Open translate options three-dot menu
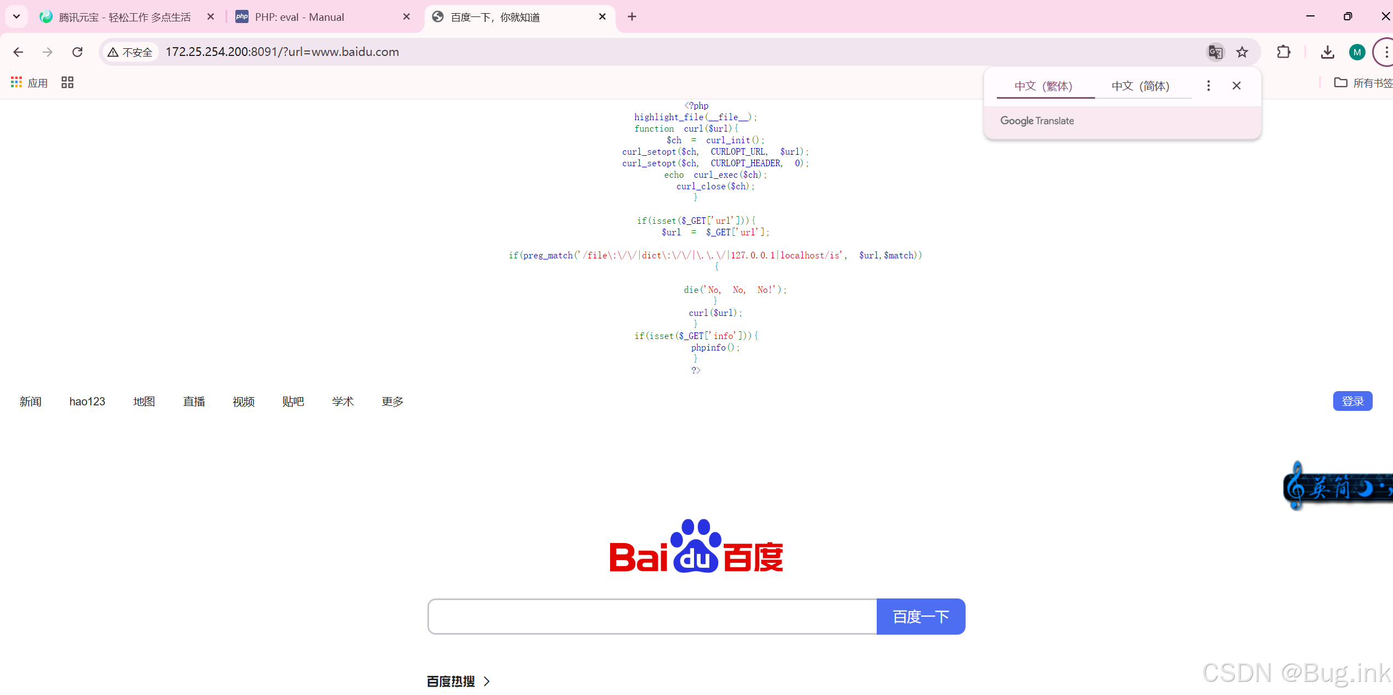 coord(1208,86)
